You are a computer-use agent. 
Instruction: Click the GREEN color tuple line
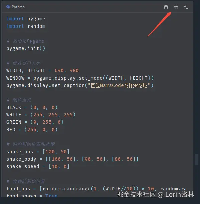point(35,122)
